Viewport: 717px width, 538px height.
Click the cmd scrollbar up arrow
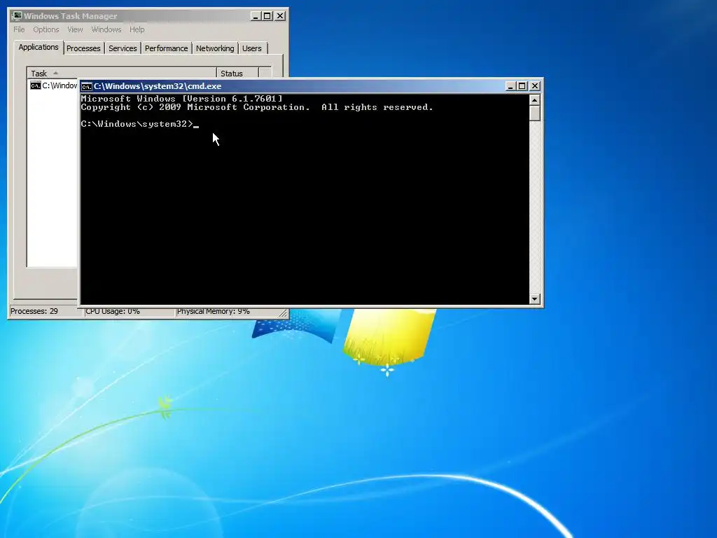[534, 99]
